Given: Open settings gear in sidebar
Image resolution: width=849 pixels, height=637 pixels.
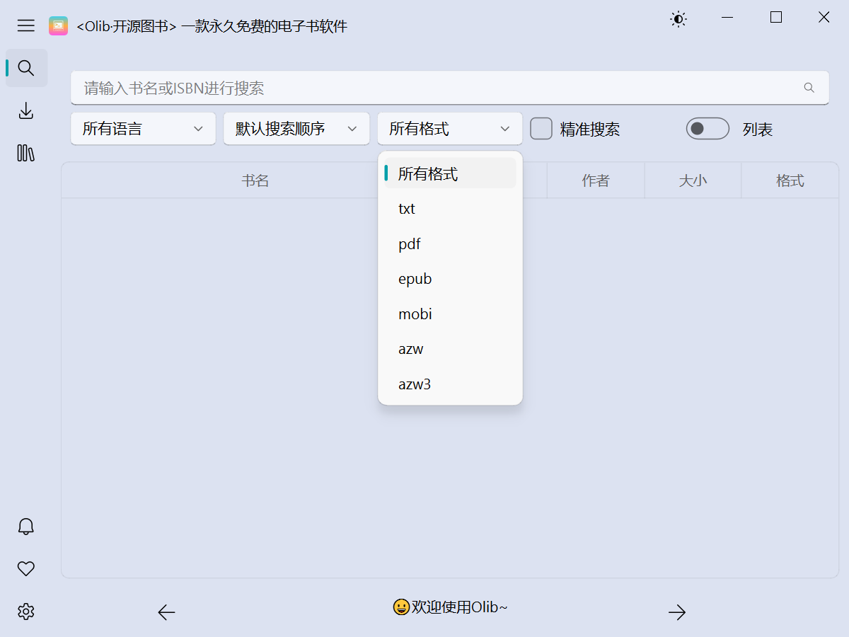Looking at the screenshot, I should (26, 612).
